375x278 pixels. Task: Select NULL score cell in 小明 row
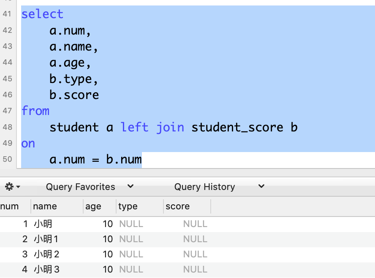(x=195, y=224)
